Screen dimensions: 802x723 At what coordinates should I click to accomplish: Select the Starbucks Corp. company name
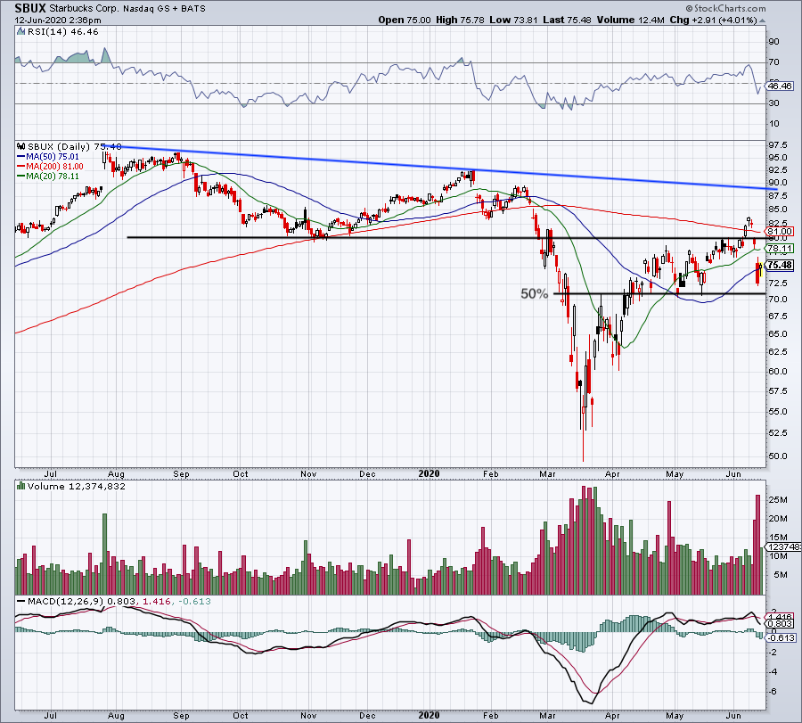click(x=84, y=9)
